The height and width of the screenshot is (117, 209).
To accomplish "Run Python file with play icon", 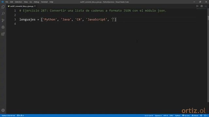I will [x=197, y=6].
